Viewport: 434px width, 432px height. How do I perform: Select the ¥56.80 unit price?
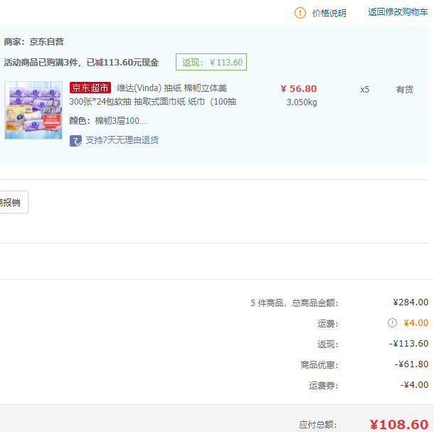click(x=299, y=89)
